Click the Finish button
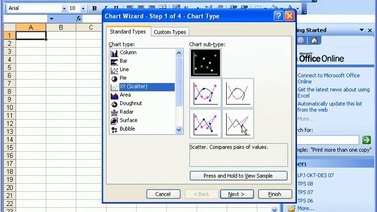The image size is (377, 212). coord(275,194)
